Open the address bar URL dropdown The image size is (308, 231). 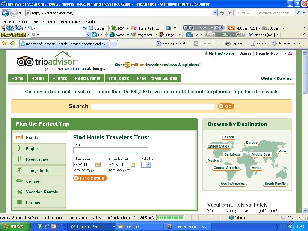click(215, 13)
